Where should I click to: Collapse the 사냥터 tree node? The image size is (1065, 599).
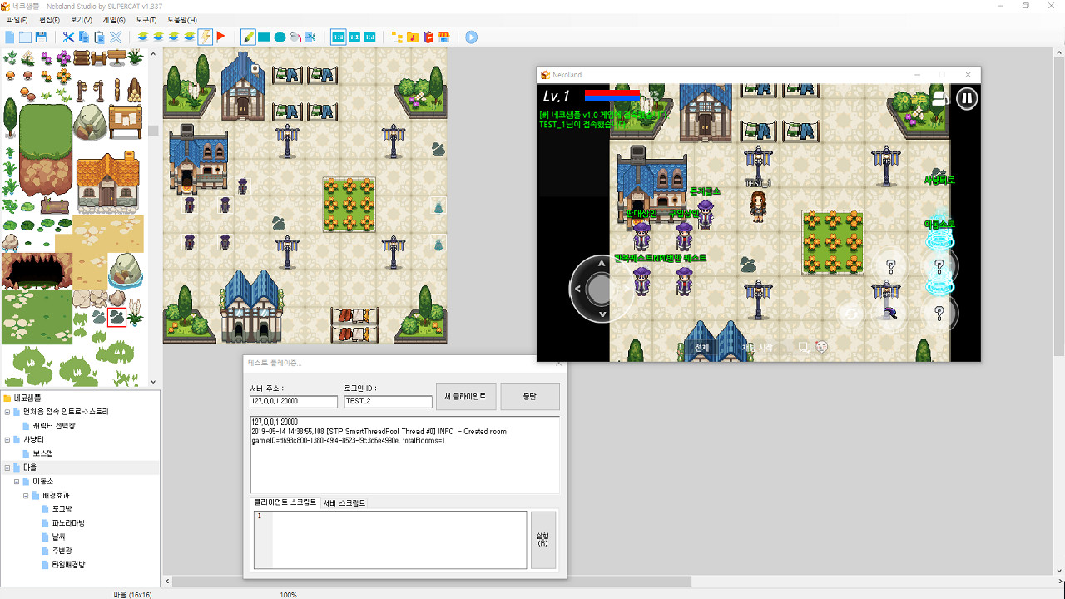(7, 439)
